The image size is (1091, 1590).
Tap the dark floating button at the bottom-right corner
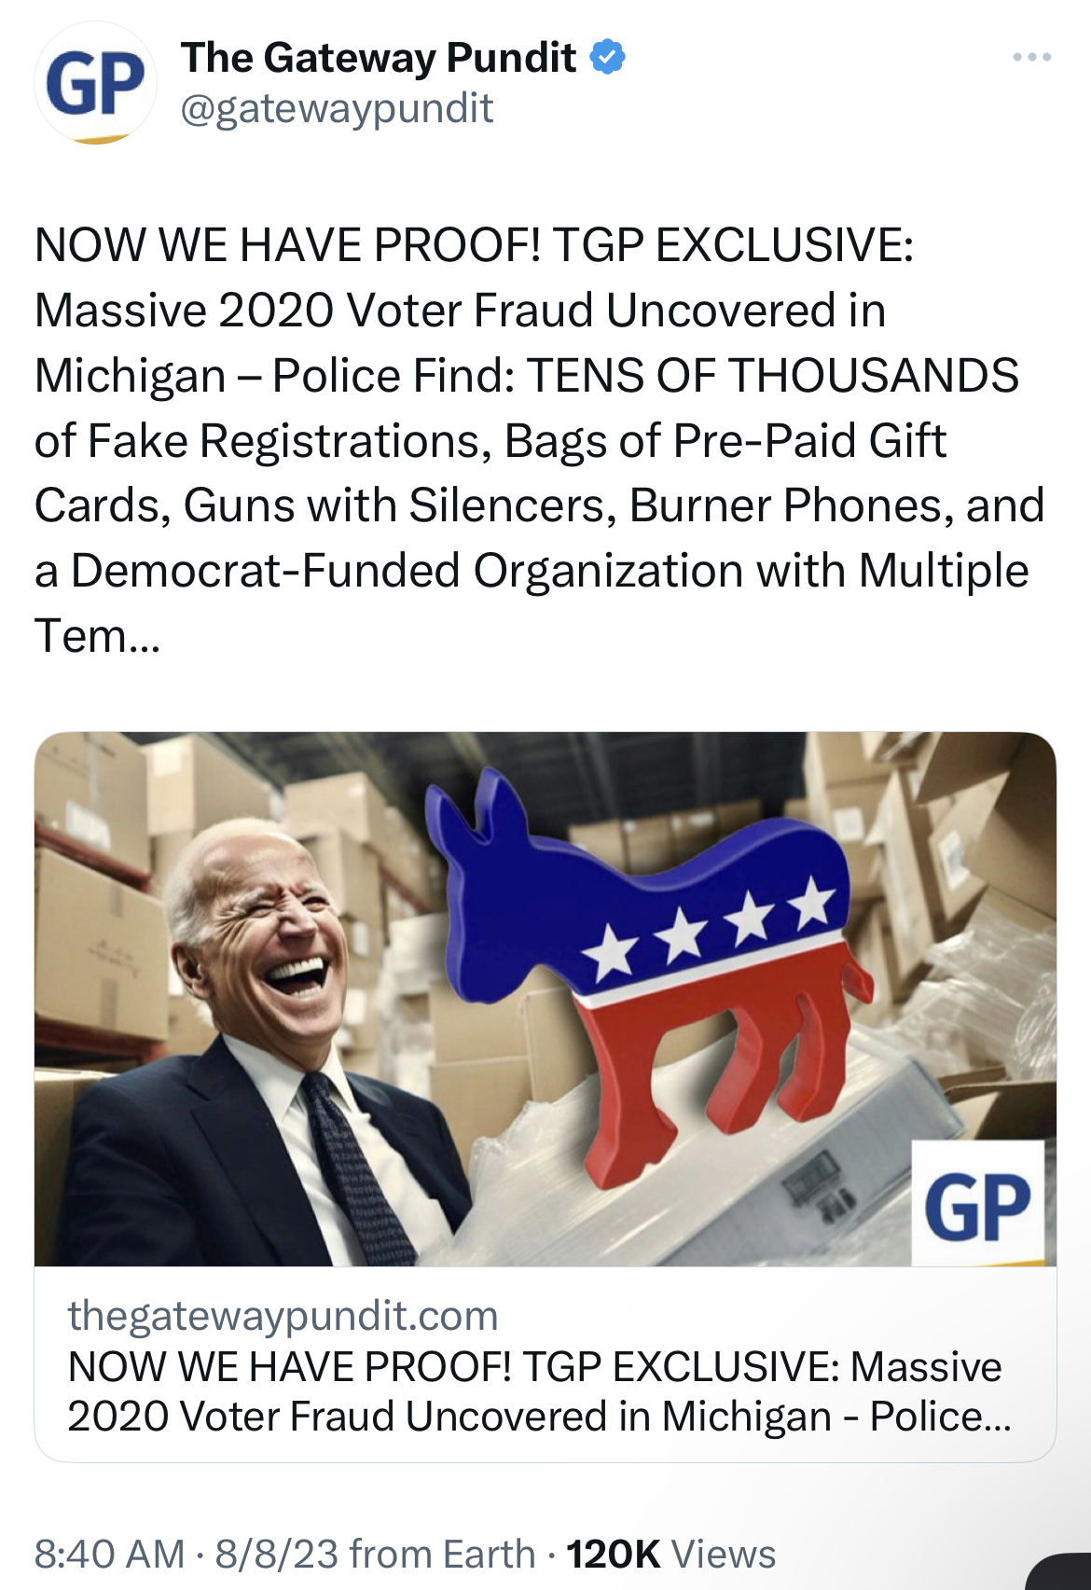(1061, 1572)
